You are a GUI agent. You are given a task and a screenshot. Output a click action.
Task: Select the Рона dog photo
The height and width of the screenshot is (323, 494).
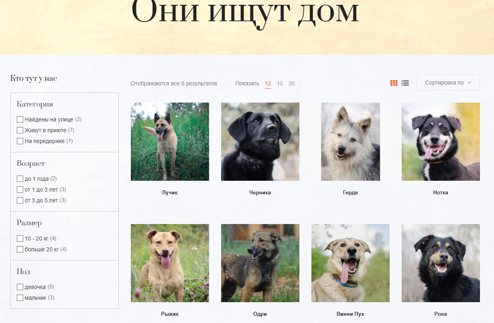tap(441, 263)
